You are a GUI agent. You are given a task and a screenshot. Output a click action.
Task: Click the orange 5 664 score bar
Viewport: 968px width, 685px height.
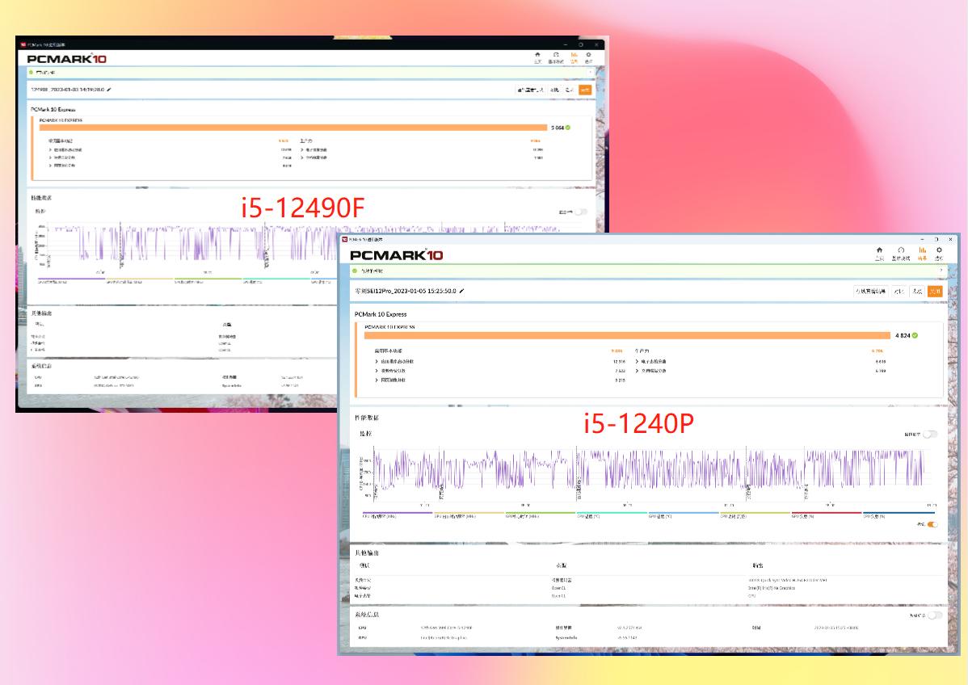click(293, 128)
